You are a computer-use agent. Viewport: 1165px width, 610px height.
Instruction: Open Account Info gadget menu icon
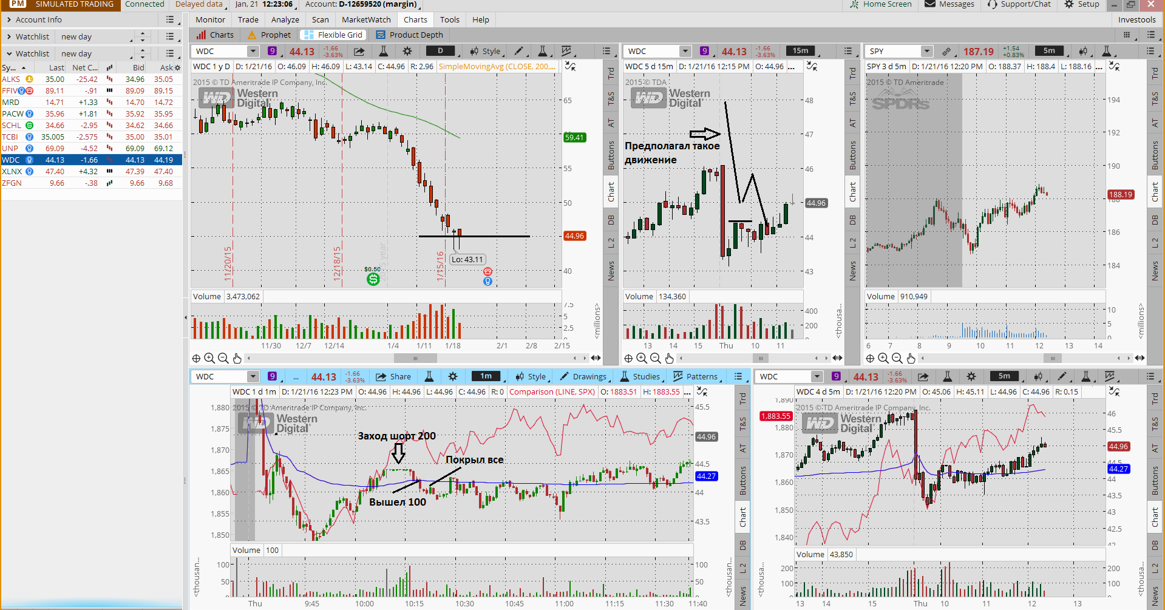(x=170, y=20)
